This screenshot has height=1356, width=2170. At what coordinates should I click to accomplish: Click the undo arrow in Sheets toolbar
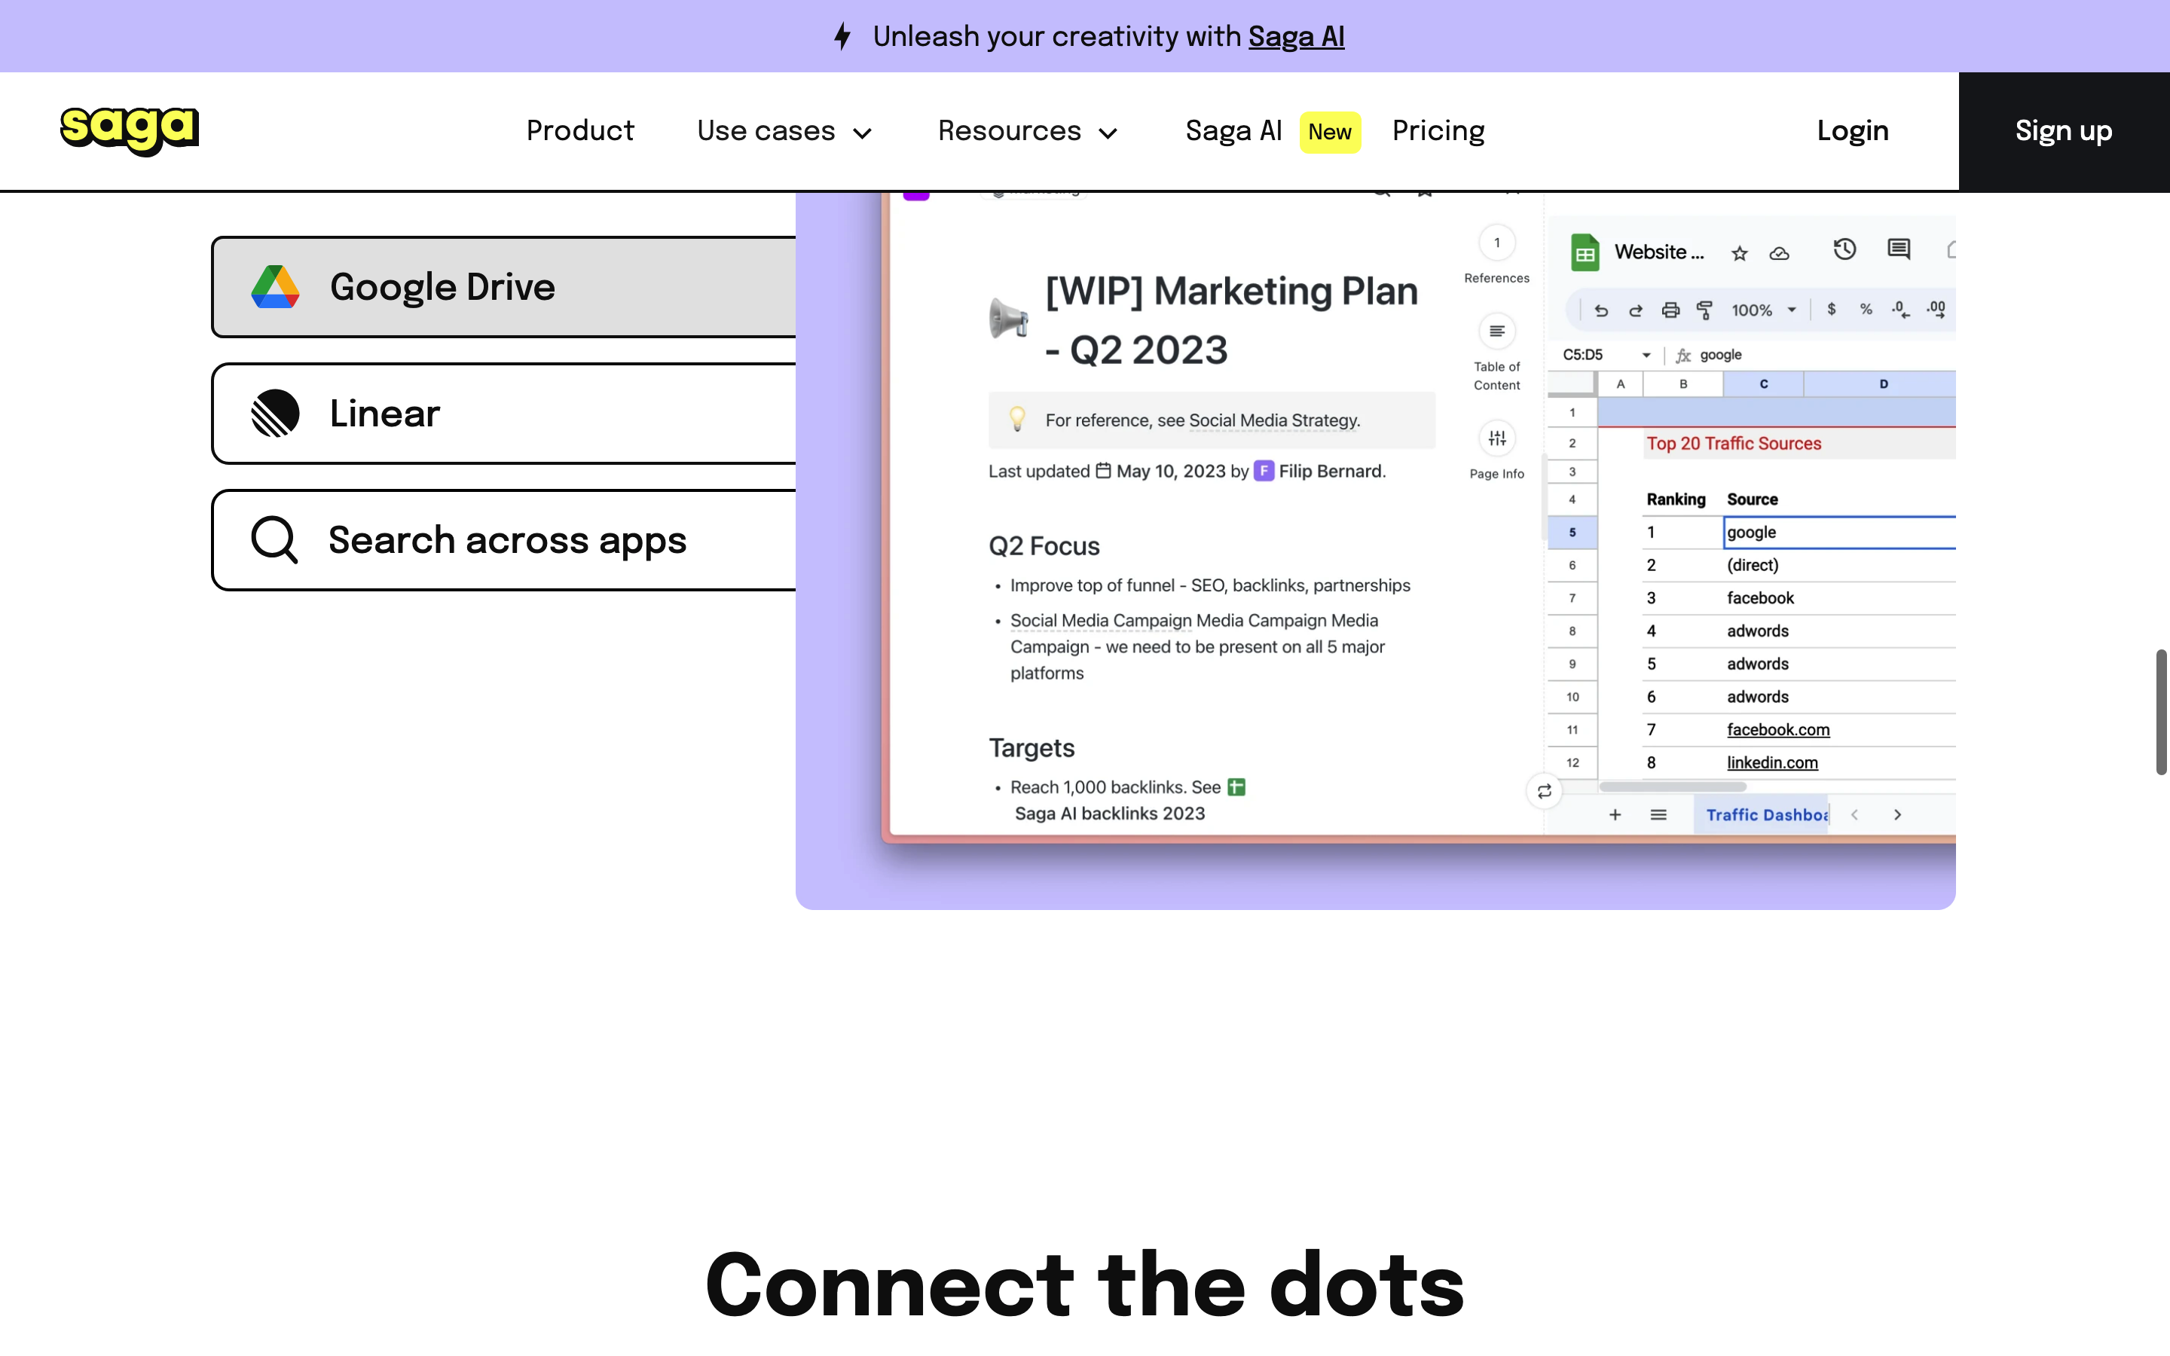(x=1600, y=310)
